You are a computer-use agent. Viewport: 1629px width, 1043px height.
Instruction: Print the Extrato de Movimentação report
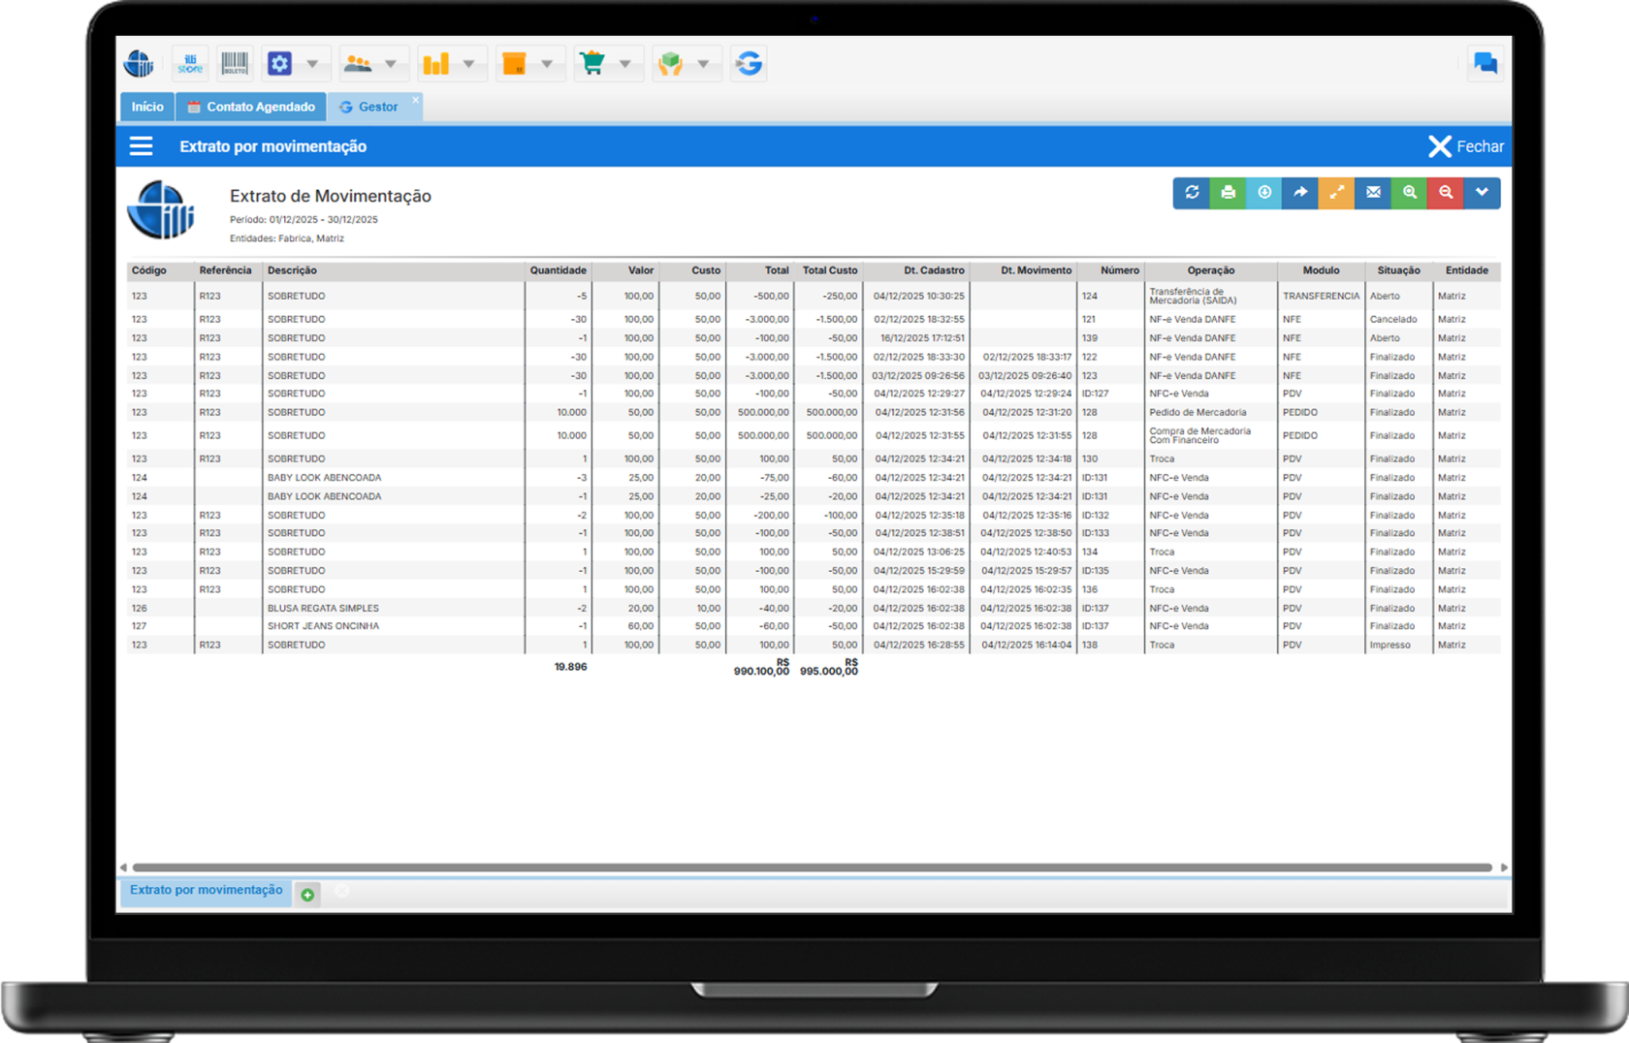(x=1228, y=193)
